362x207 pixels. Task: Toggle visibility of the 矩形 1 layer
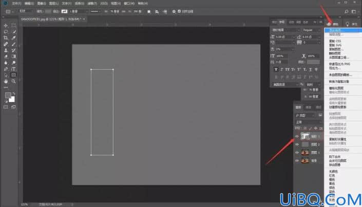[x=297, y=136]
